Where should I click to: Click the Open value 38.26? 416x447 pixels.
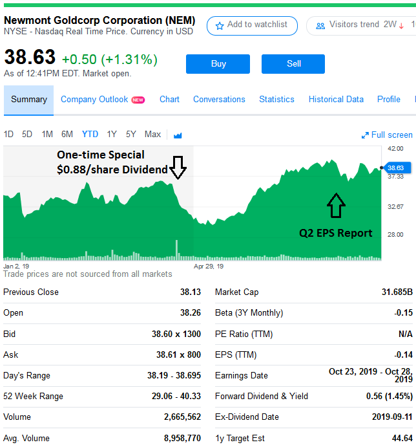[x=190, y=312]
